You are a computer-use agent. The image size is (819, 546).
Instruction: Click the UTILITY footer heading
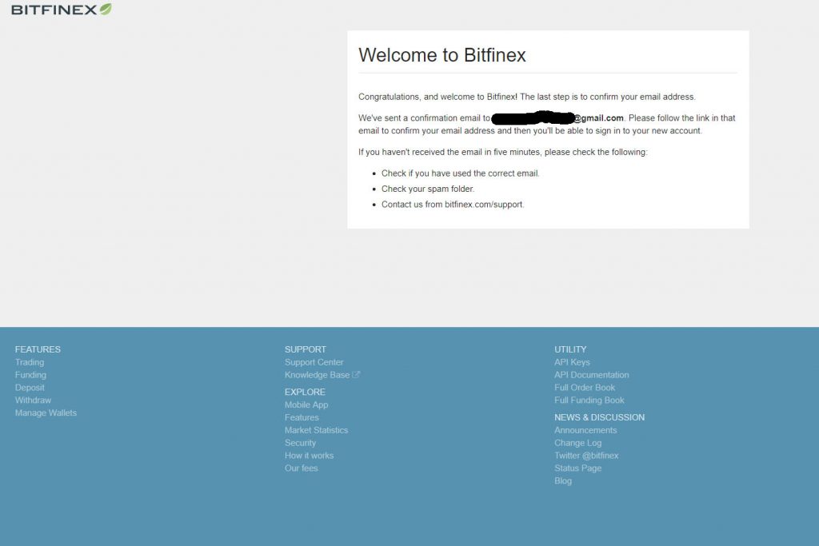(569, 349)
